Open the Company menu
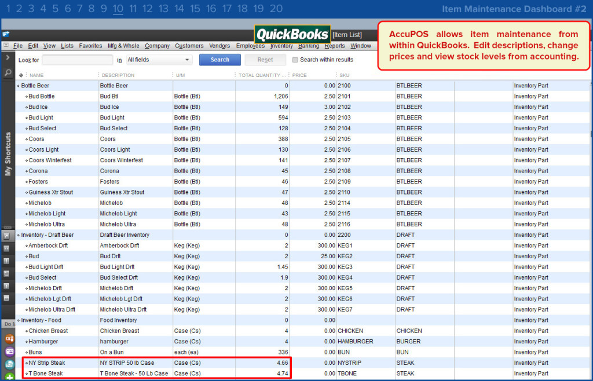The height and width of the screenshot is (381, 593). 157,46
